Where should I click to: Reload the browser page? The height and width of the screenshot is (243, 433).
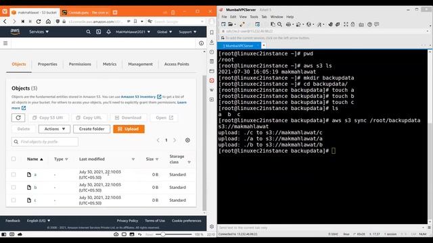tap(39, 22)
